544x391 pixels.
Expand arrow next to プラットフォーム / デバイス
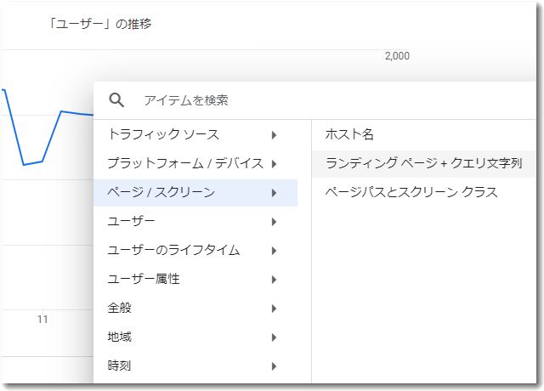point(274,164)
